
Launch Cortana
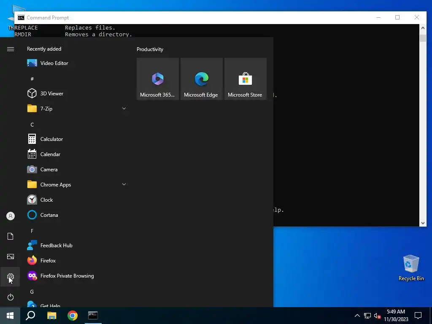click(77, 215)
